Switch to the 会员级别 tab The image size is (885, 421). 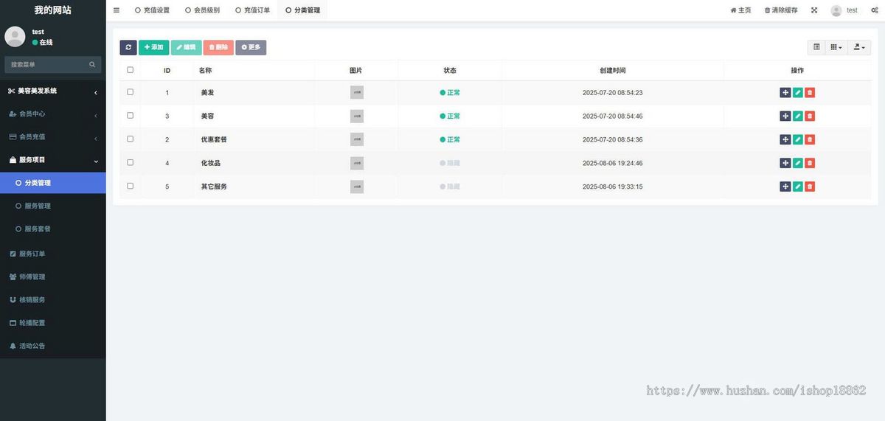[202, 10]
